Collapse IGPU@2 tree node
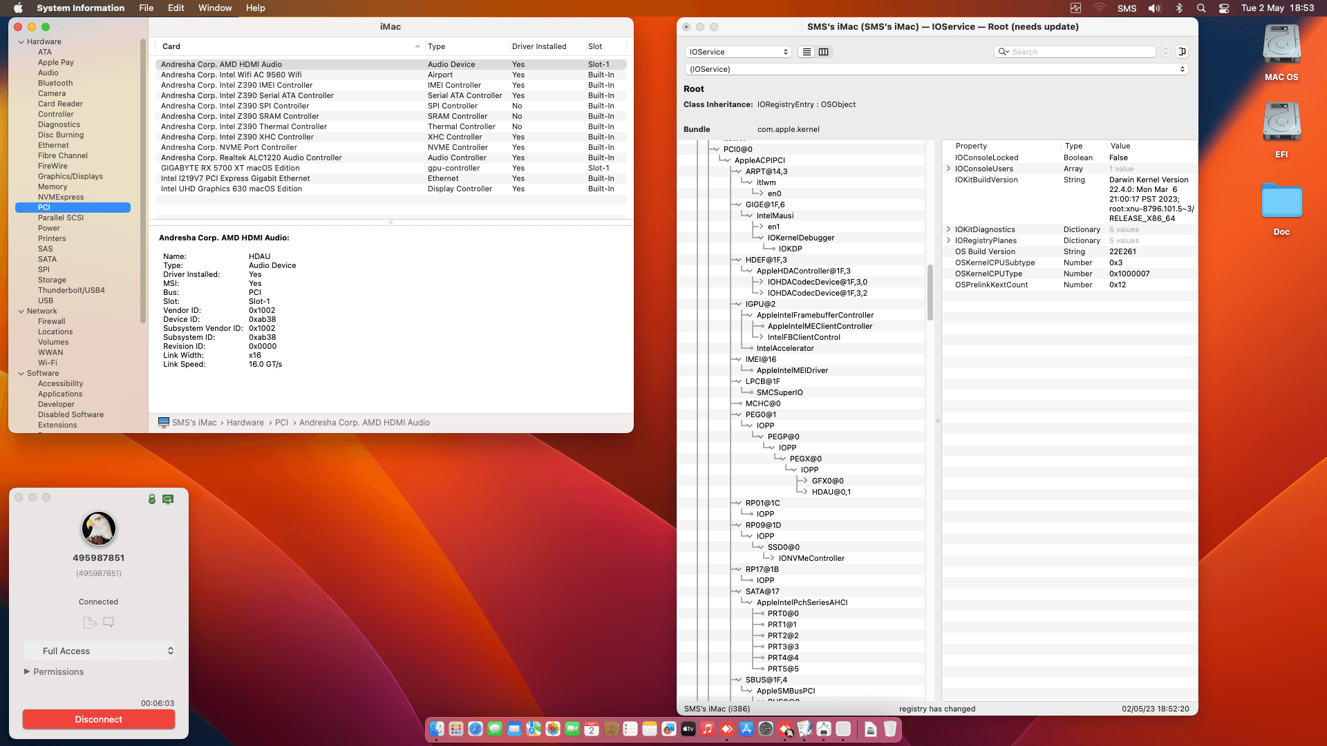This screenshot has height=746, width=1327. click(x=738, y=304)
